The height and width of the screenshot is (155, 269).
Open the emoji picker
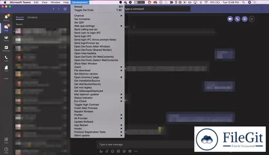(113, 151)
